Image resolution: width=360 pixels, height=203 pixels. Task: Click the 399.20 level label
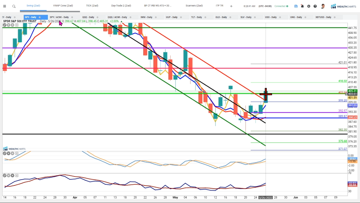click(x=342, y=100)
